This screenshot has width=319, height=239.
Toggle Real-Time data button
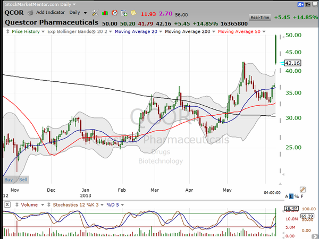[x=260, y=18]
